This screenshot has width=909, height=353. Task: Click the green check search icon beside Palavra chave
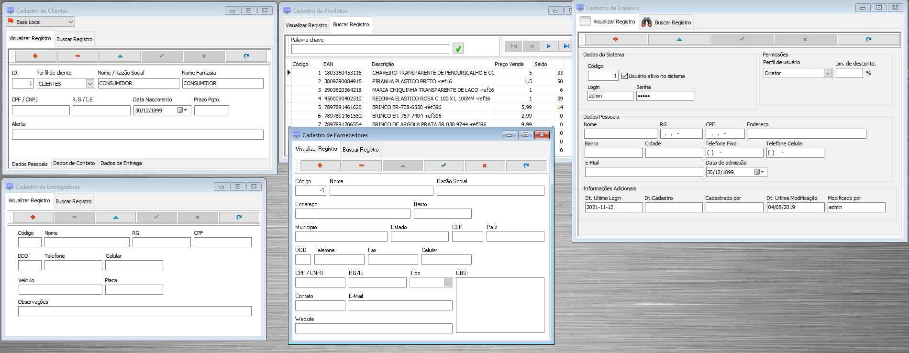pos(458,49)
